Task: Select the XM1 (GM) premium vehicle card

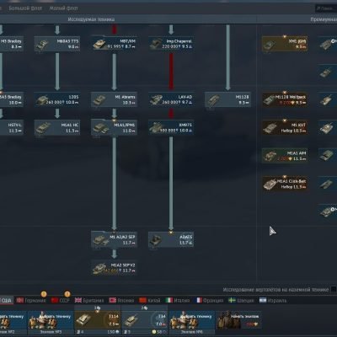Action: coord(285,44)
